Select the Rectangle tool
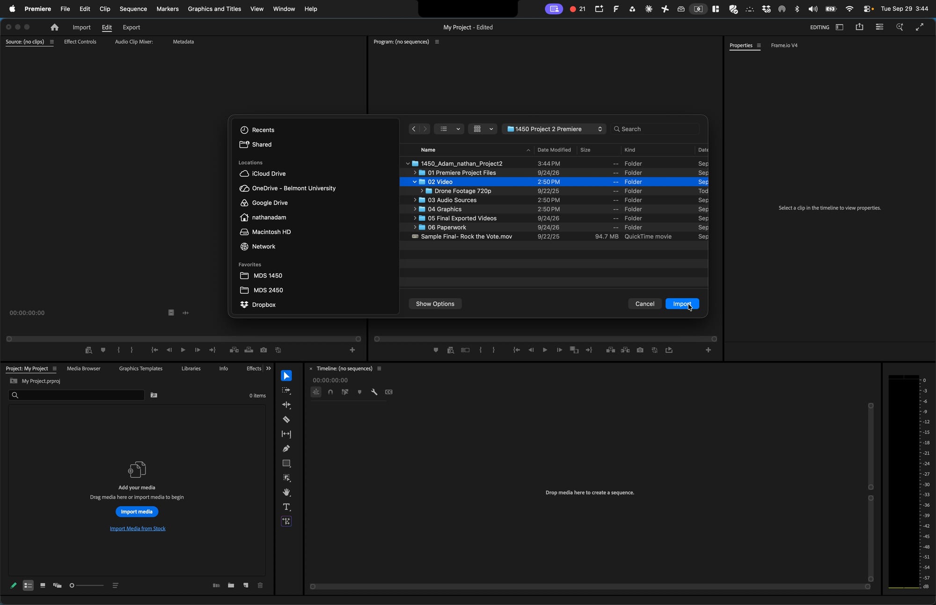This screenshot has height=605, width=936. click(286, 463)
